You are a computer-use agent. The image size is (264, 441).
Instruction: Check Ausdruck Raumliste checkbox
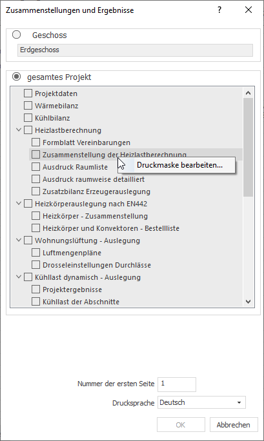coord(36,167)
